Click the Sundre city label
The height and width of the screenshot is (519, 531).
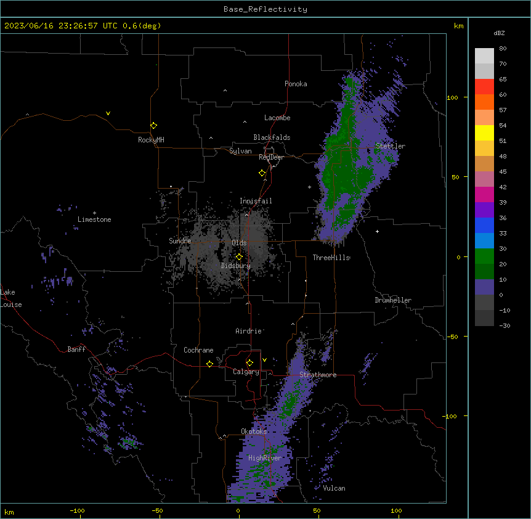click(x=180, y=241)
